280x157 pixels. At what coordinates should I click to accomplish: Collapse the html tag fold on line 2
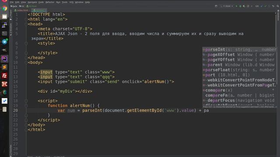coord(26,19)
